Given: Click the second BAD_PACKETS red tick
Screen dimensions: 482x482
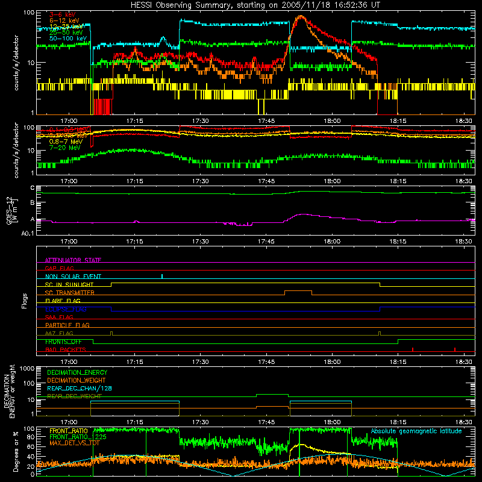Looking at the screenshot, I should click(x=455, y=349).
